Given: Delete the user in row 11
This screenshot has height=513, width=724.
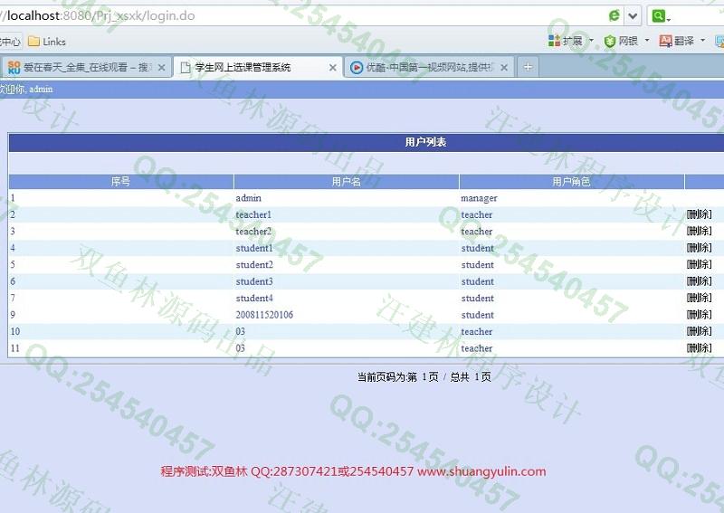Looking at the screenshot, I should (699, 347).
